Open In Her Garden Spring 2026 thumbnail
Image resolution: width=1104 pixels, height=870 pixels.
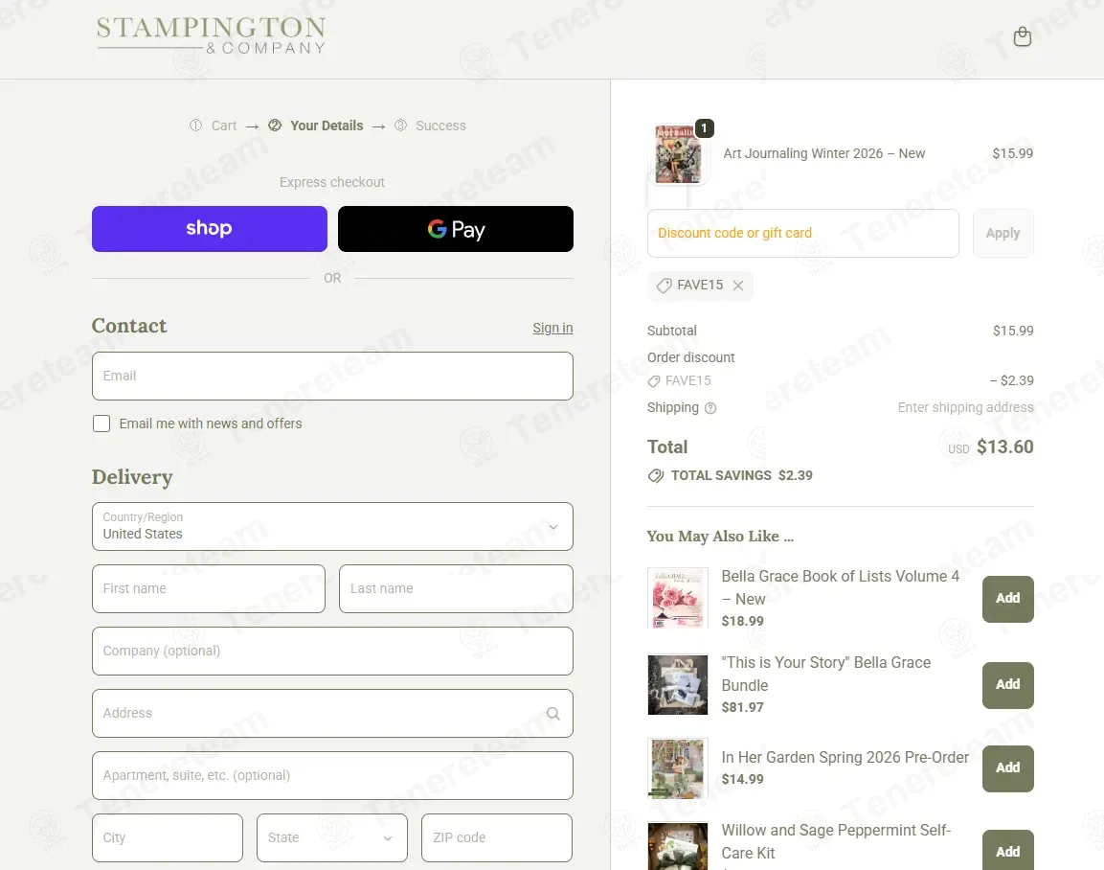click(677, 768)
